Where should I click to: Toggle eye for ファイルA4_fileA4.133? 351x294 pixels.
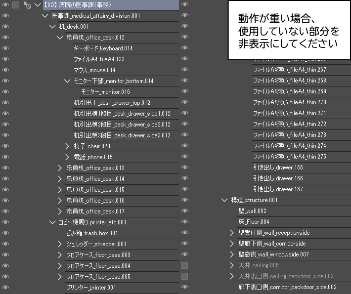point(5,59)
